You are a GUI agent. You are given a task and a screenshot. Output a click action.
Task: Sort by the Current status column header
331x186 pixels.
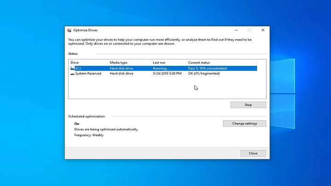coord(222,63)
